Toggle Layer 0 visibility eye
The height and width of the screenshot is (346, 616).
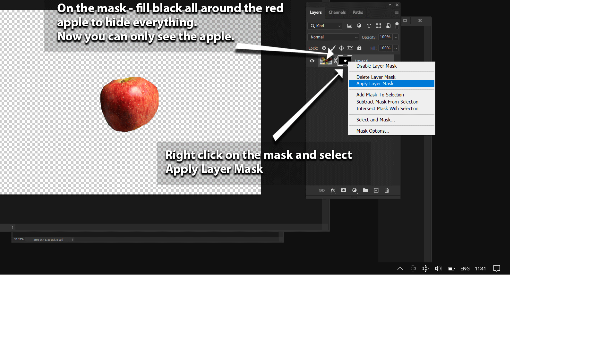tap(312, 61)
